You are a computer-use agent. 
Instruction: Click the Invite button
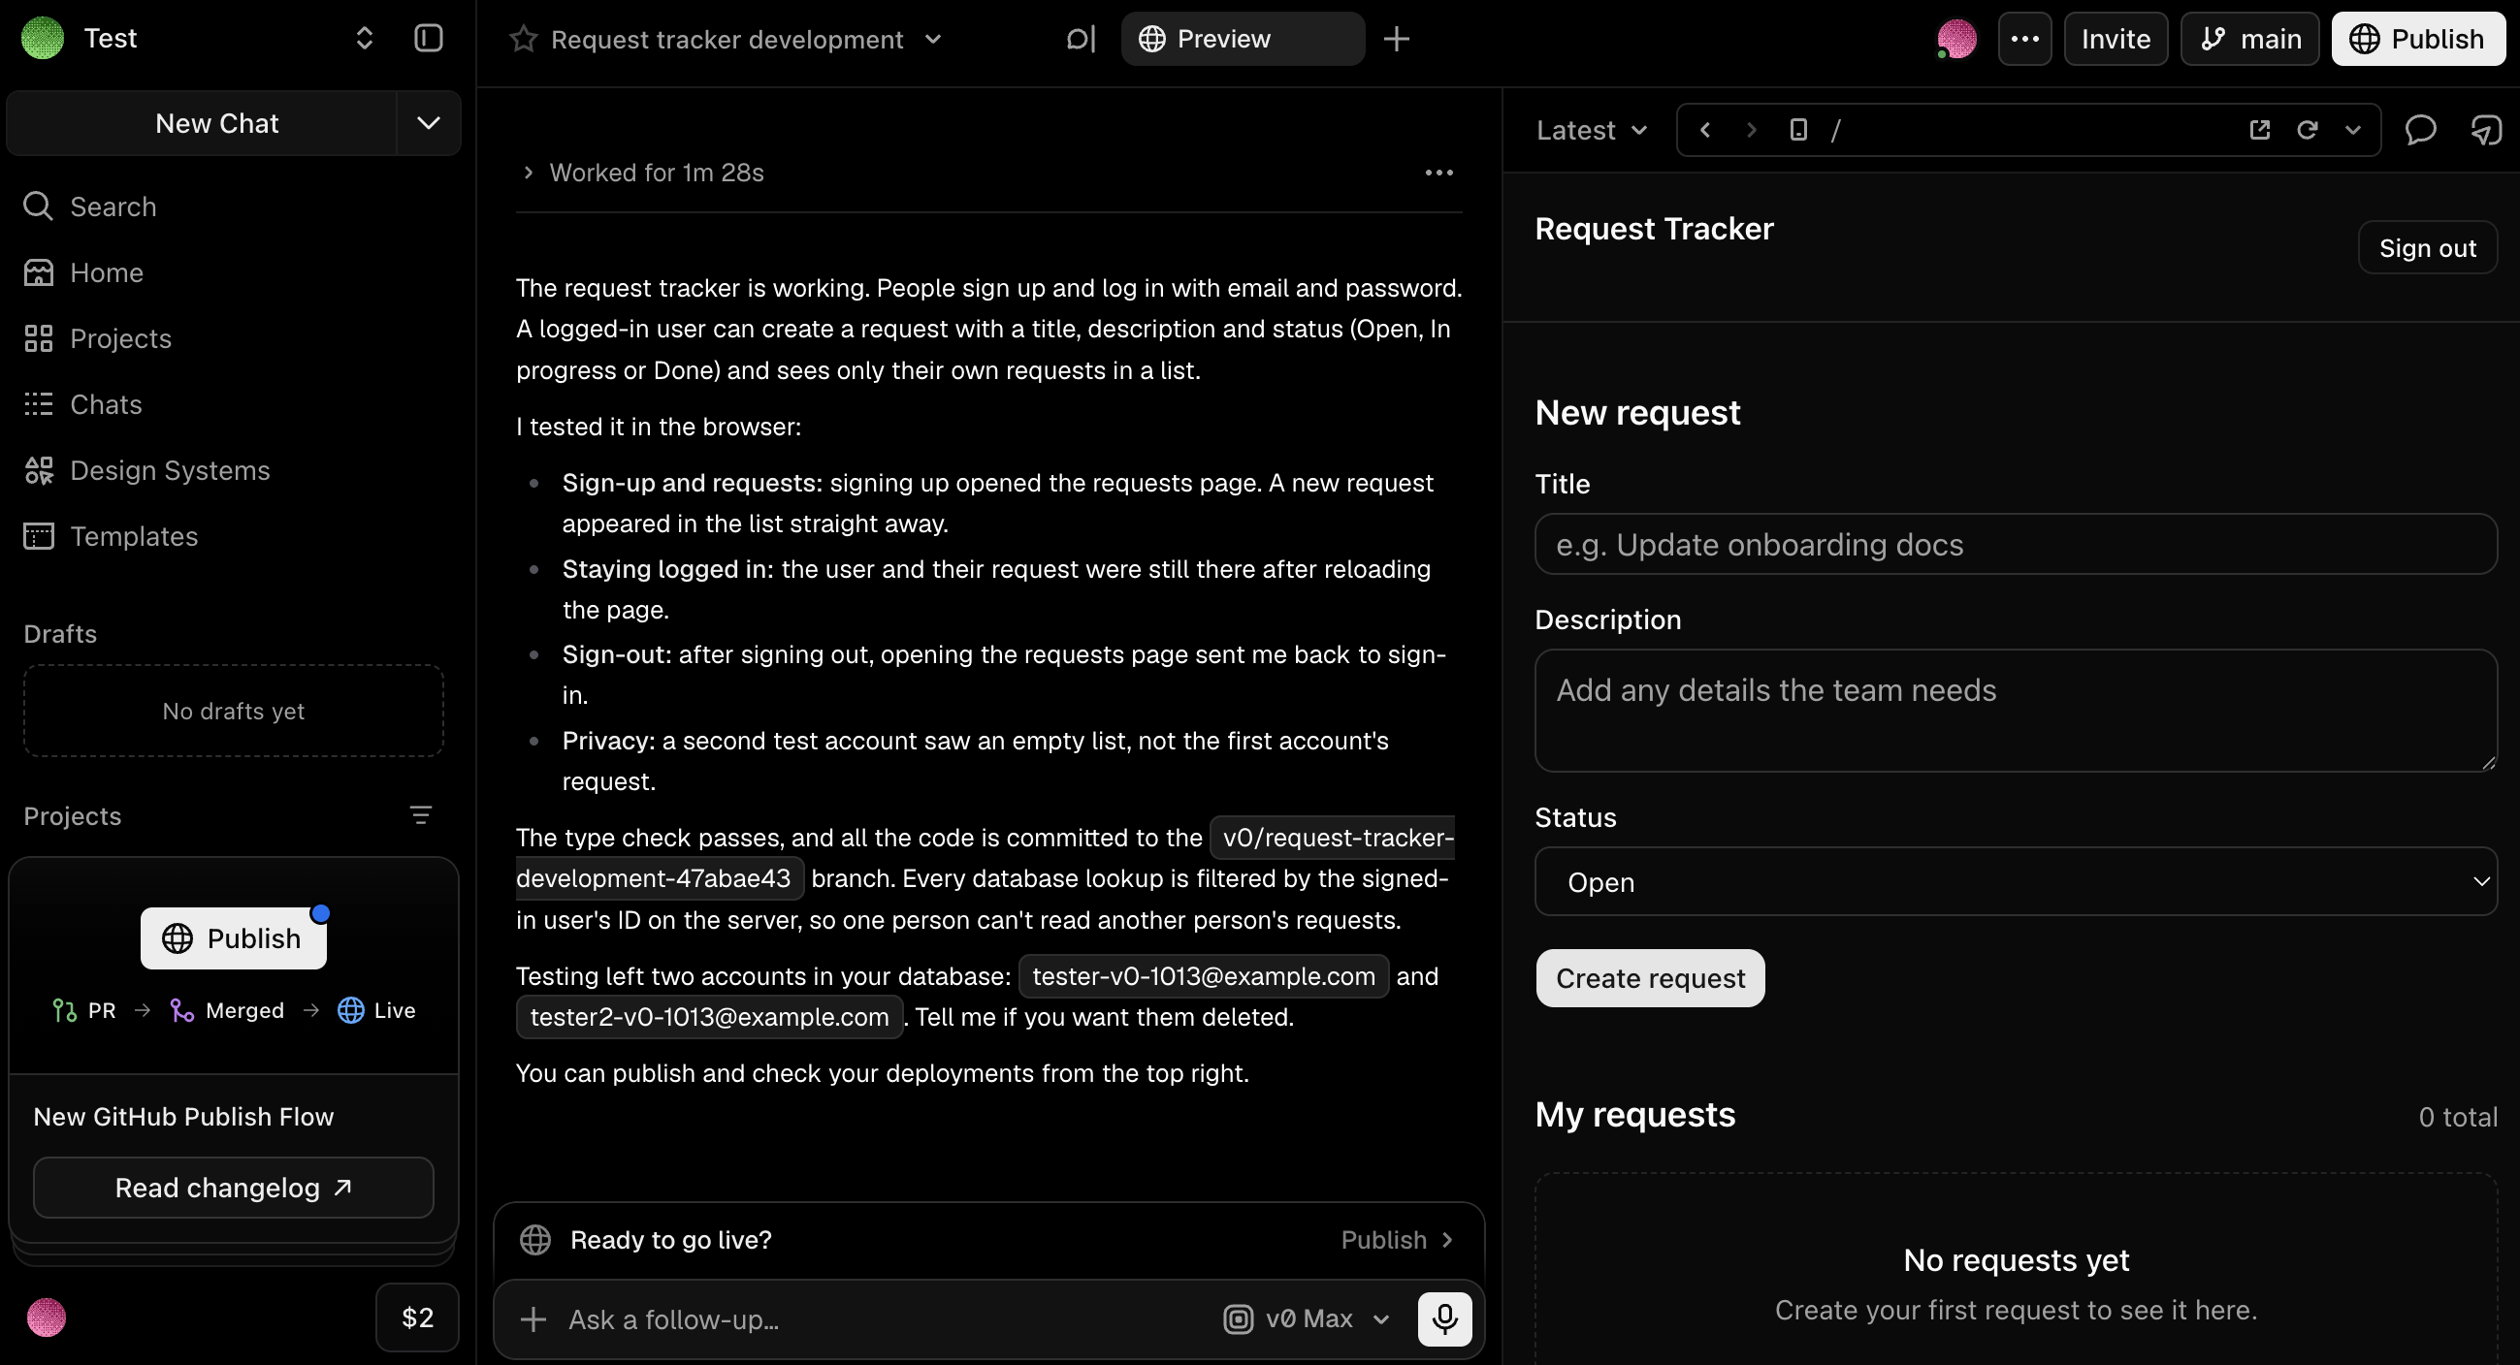click(x=2115, y=39)
